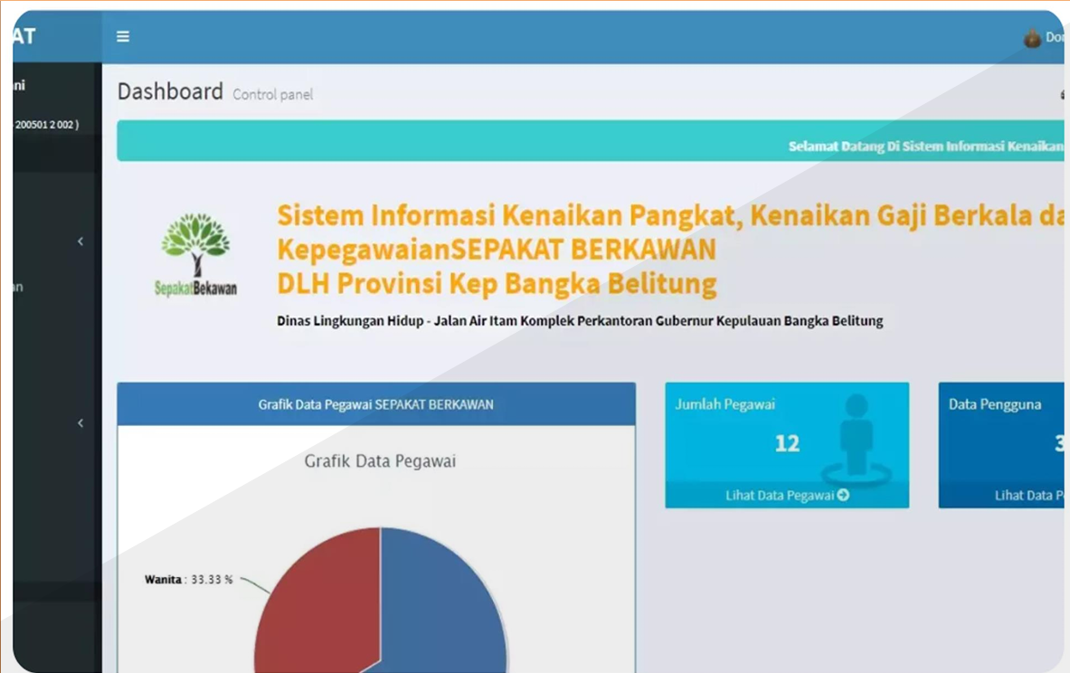Click the SepakatBekawan tree logo
The height and width of the screenshot is (673, 1070).
click(196, 254)
